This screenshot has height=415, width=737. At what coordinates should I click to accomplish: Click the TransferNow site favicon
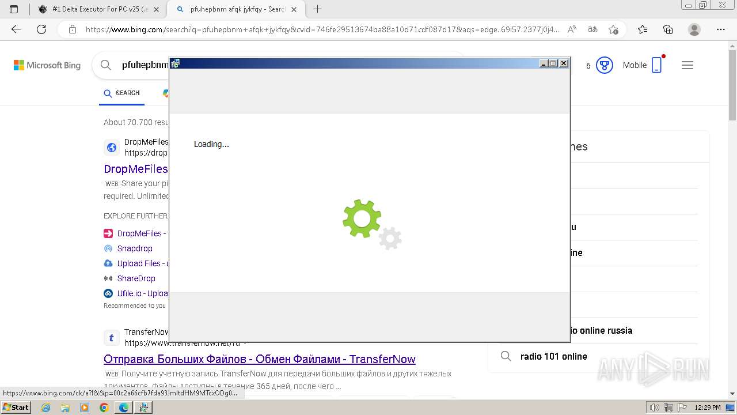tap(112, 337)
